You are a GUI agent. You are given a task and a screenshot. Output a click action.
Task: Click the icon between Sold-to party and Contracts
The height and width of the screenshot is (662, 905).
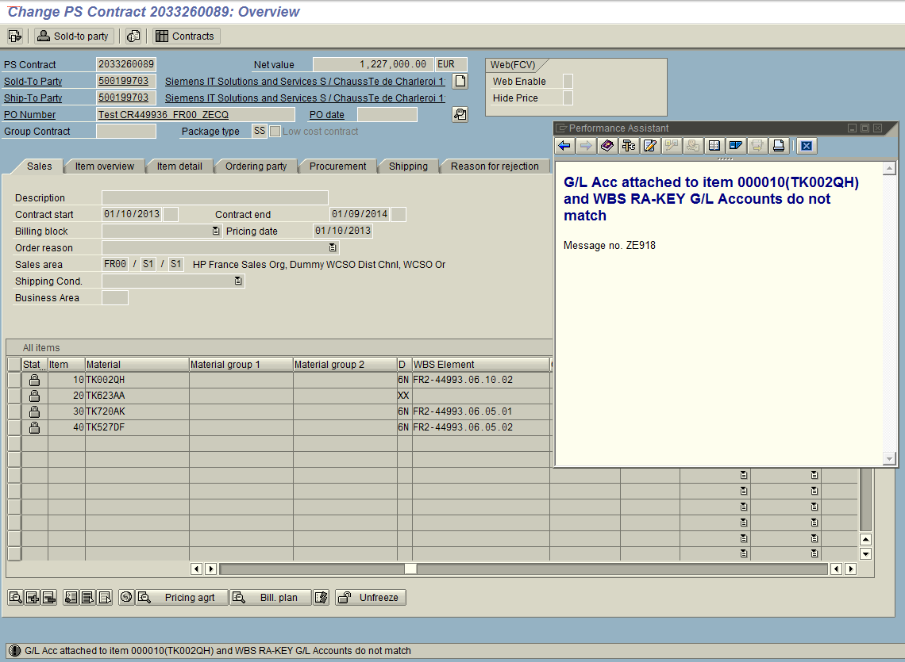click(133, 36)
